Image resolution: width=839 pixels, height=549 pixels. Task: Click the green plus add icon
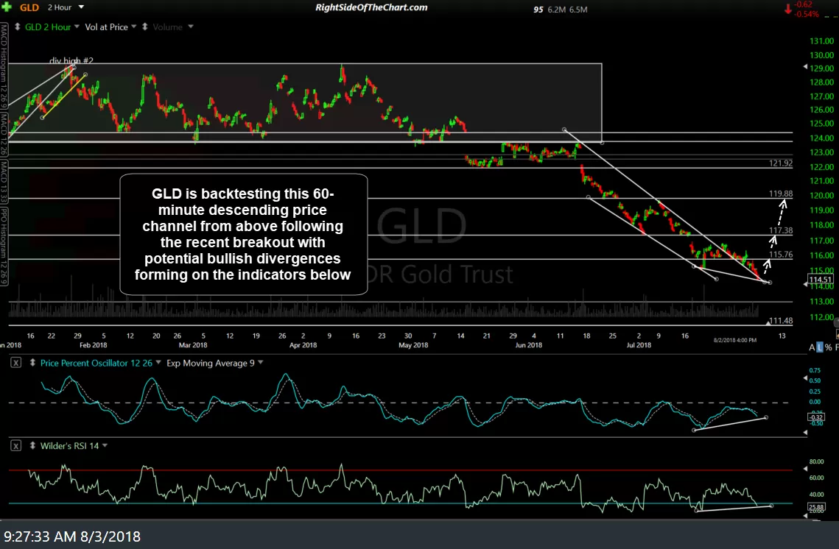point(7,7)
